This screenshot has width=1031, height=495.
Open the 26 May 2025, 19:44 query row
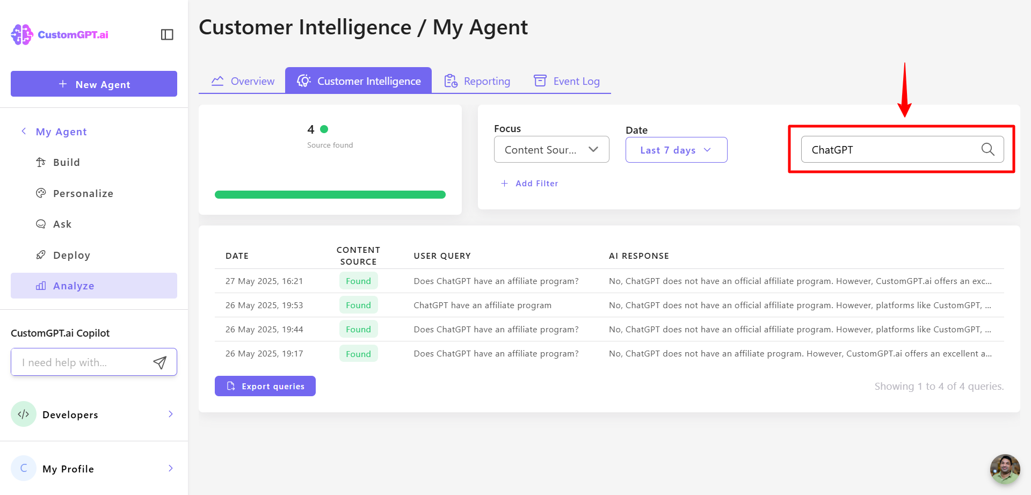point(609,329)
